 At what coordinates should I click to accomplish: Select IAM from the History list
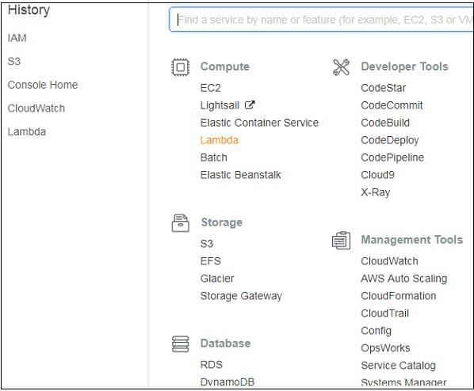(x=17, y=38)
